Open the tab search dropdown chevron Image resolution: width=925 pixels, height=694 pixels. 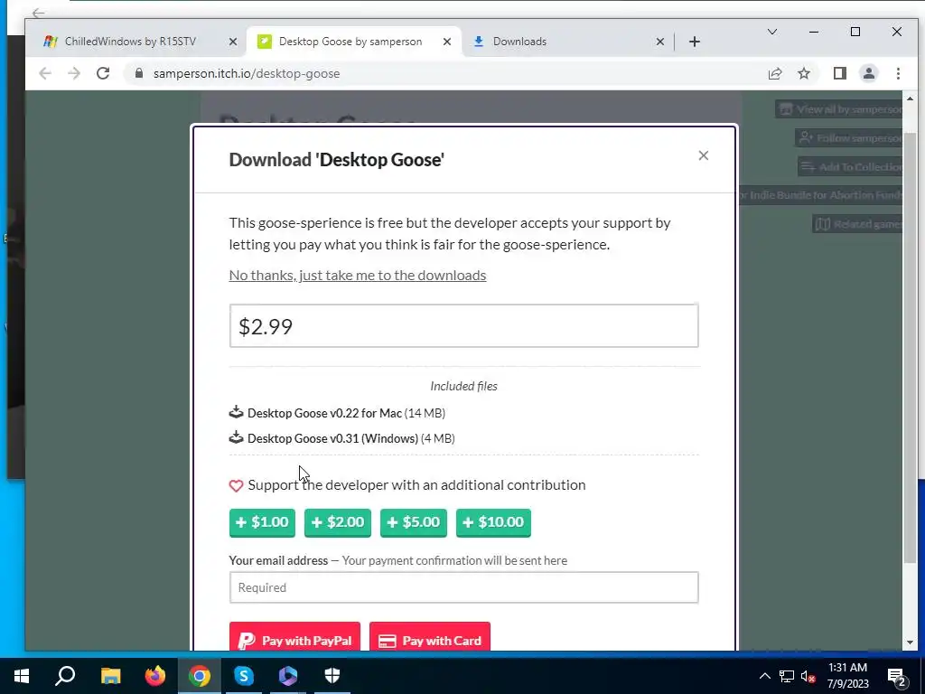point(771,32)
